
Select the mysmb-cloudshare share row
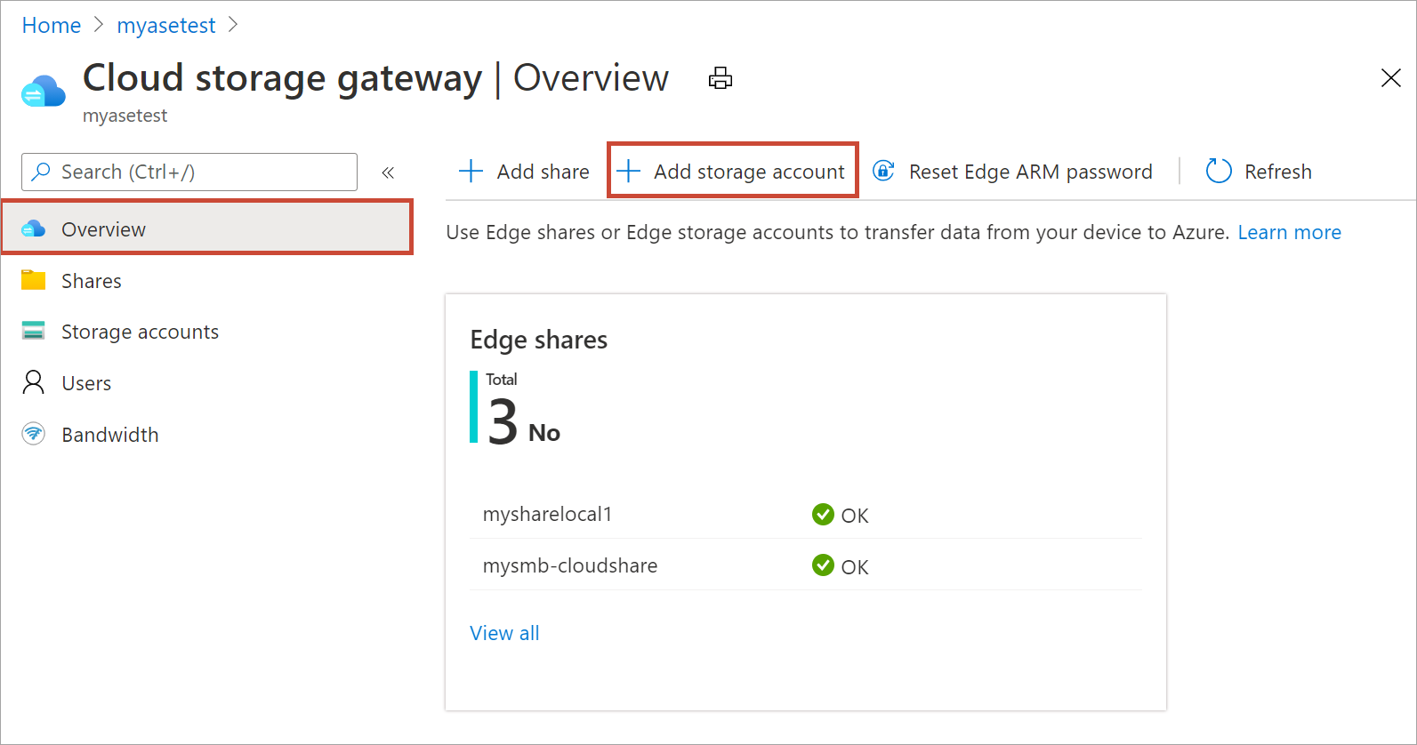tap(570, 566)
